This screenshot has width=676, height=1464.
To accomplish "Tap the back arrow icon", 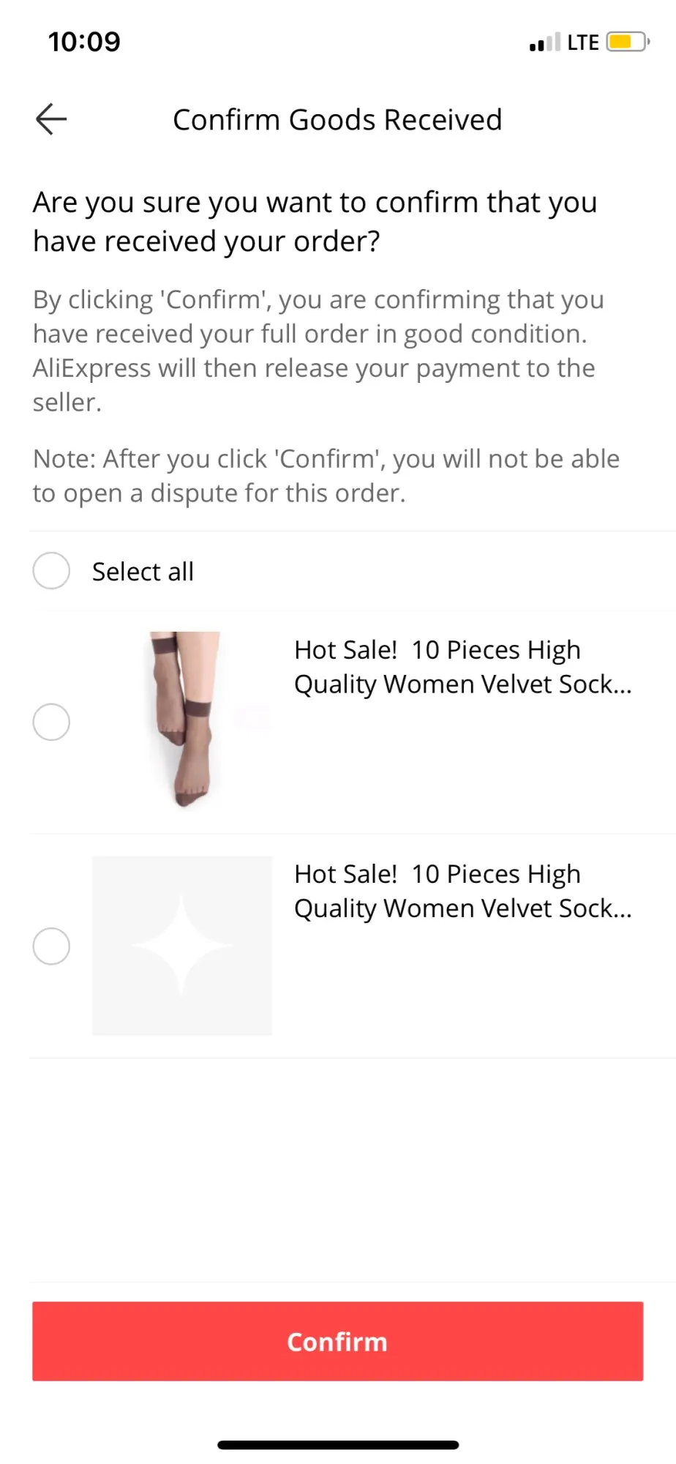I will [51, 119].
